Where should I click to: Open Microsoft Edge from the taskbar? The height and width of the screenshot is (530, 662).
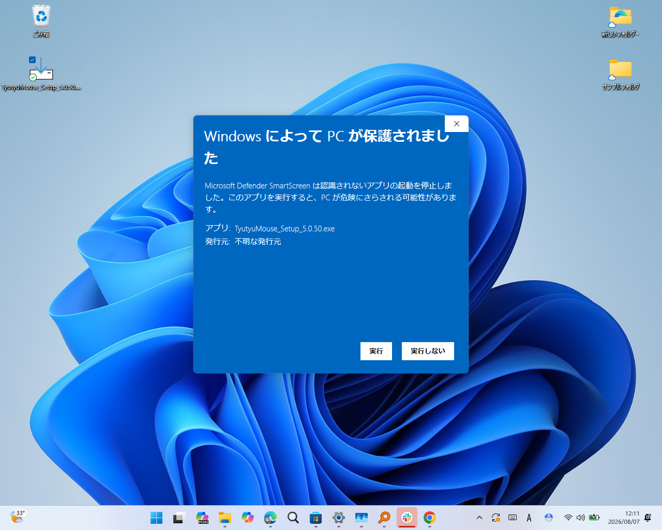coord(270,518)
